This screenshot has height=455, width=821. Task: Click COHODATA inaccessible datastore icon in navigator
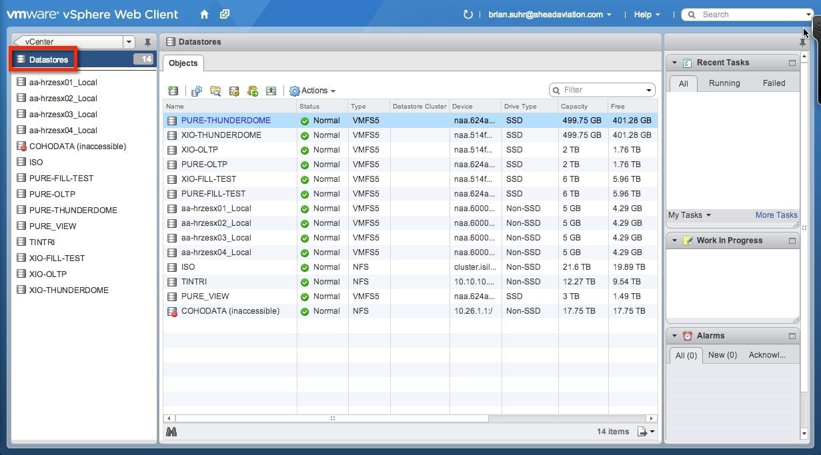click(x=21, y=147)
